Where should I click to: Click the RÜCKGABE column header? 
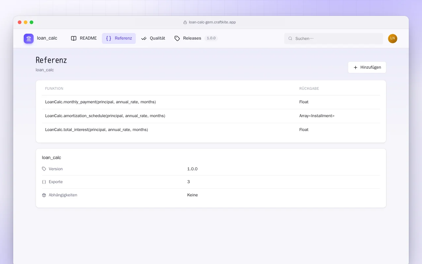coord(309,89)
